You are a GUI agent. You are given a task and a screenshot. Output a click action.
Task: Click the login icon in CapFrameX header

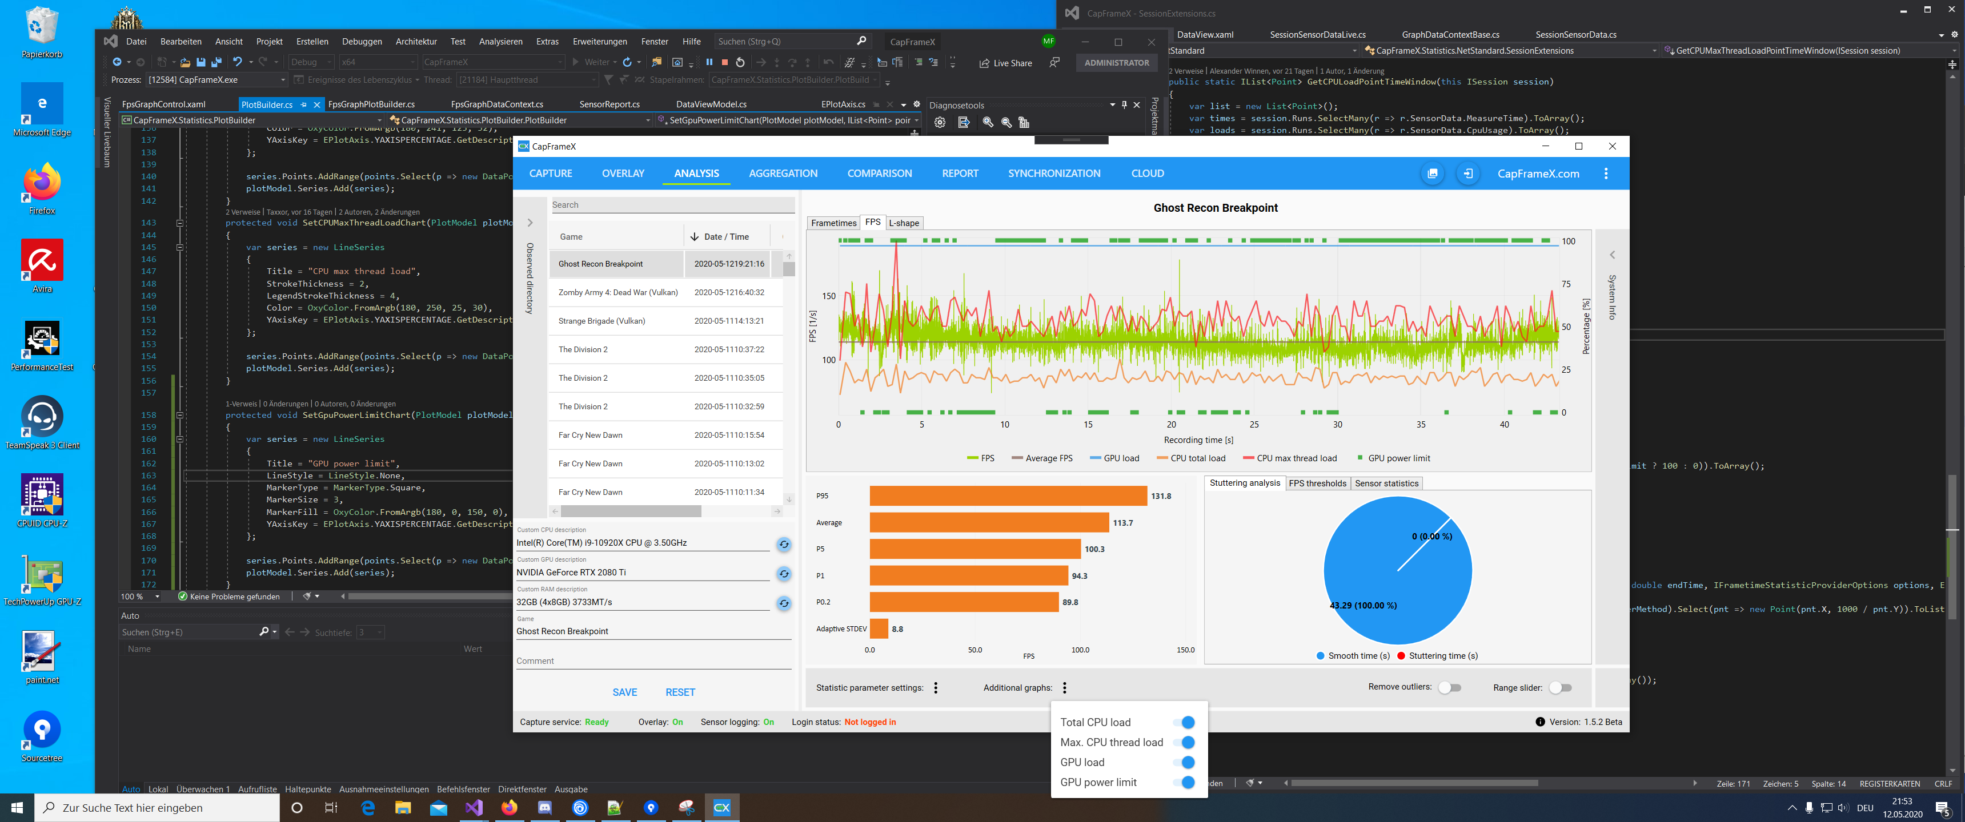(1467, 174)
